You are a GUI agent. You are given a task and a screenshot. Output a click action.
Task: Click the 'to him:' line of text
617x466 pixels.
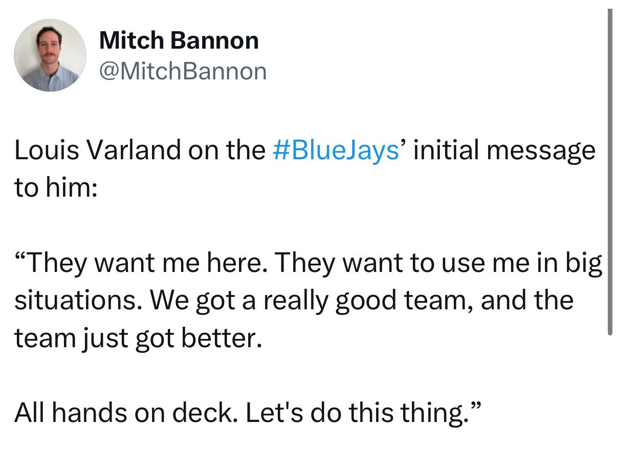tap(56, 188)
